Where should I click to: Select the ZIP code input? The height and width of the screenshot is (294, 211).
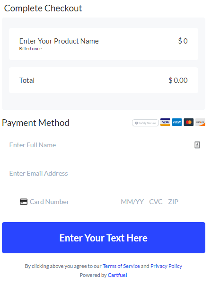click(173, 202)
